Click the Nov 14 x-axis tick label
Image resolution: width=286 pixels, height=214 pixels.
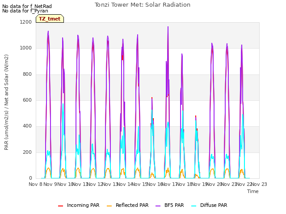coord(125,184)
